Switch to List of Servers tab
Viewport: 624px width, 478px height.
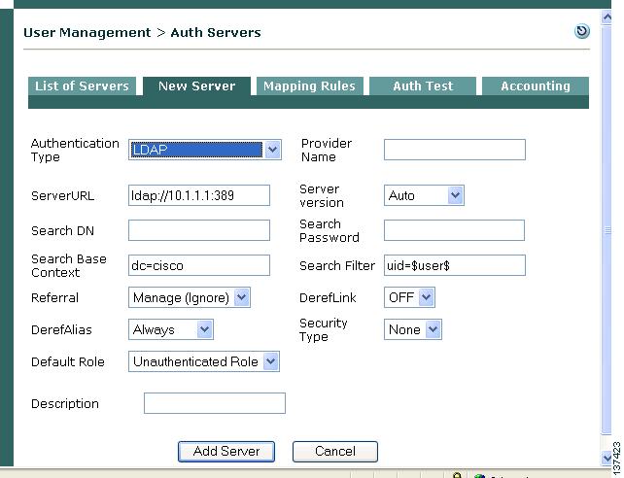tap(82, 86)
